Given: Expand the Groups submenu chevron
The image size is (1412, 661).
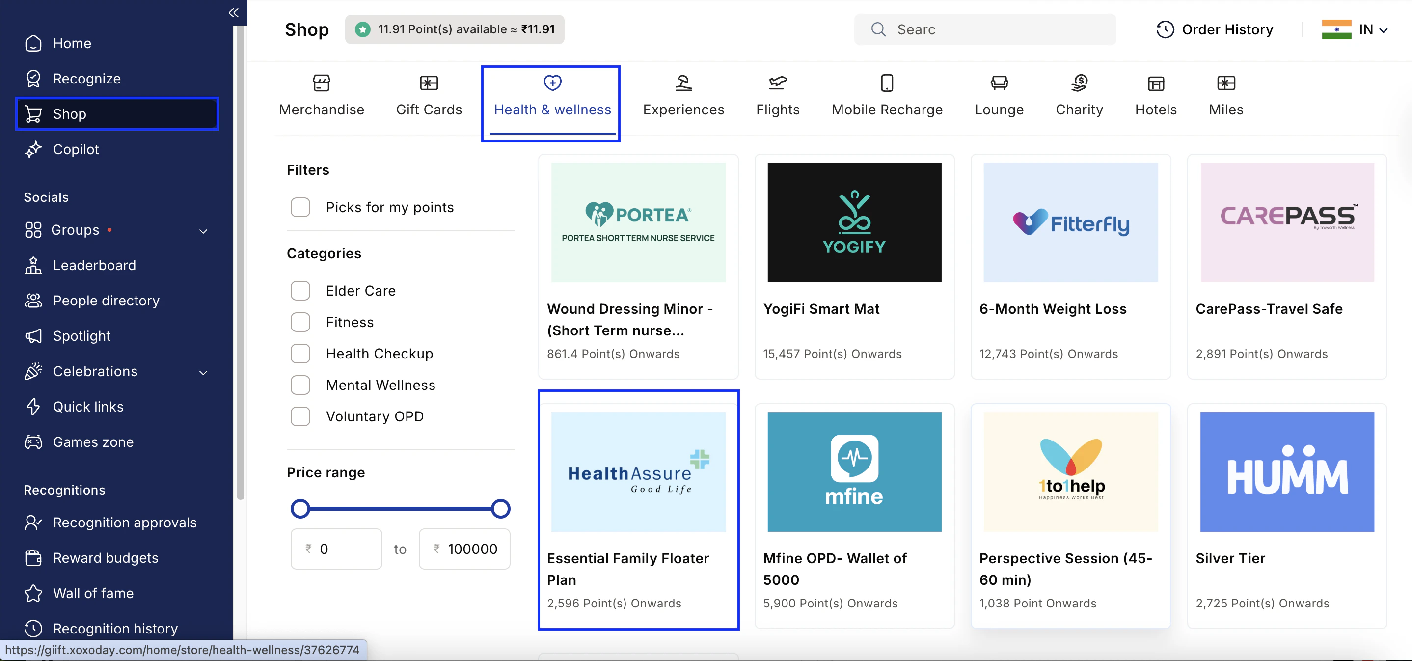Looking at the screenshot, I should [x=203, y=231].
